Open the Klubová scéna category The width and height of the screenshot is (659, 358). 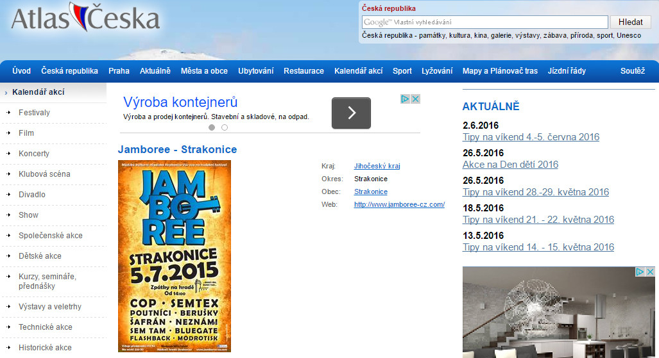44,174
